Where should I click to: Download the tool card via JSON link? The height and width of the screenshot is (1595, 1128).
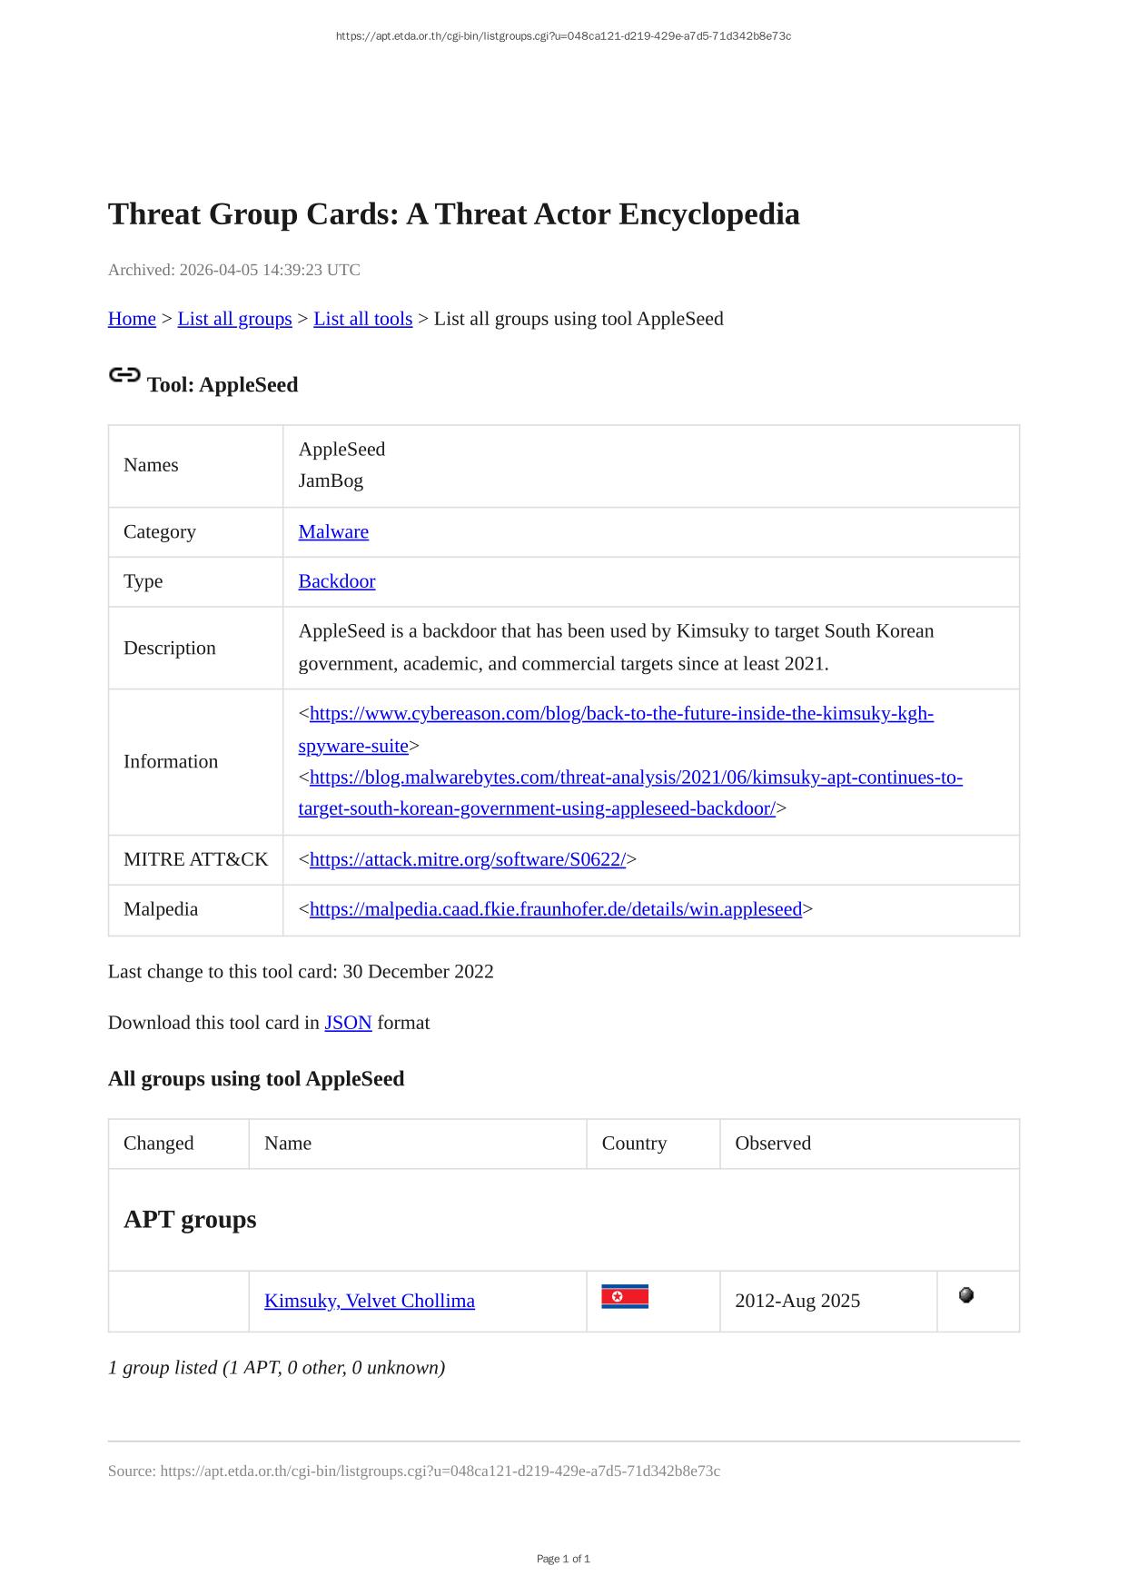[348, 1023]
